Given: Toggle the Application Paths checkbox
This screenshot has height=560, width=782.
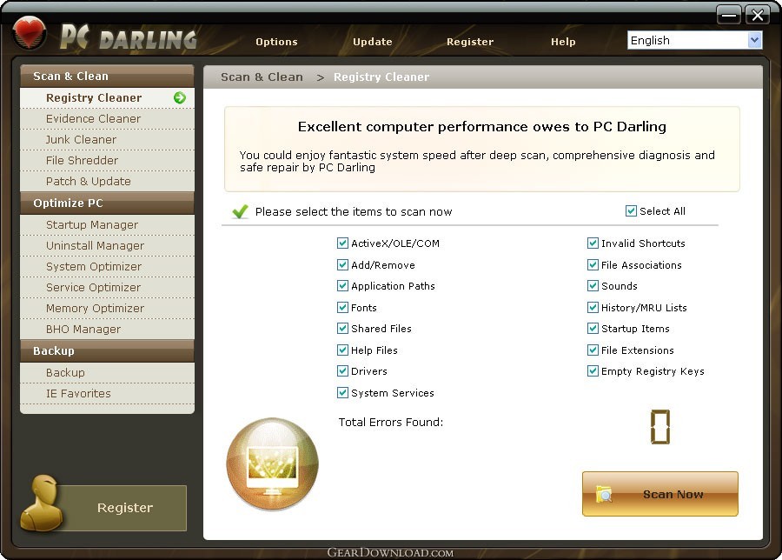Looking at the screenshot, I should point(342,285).
